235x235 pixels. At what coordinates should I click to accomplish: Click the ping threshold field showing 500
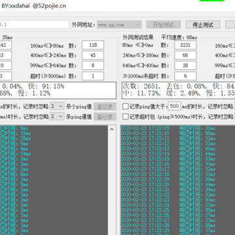[174, 106]
